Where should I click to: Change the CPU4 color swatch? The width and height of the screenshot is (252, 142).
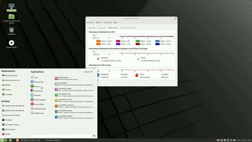(x=157, y=41)
